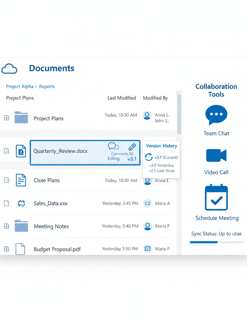This screenshot has width=247, height=317.
Task: Click Anna L avatar in Clote Plans row
Action: click(147, 181)
